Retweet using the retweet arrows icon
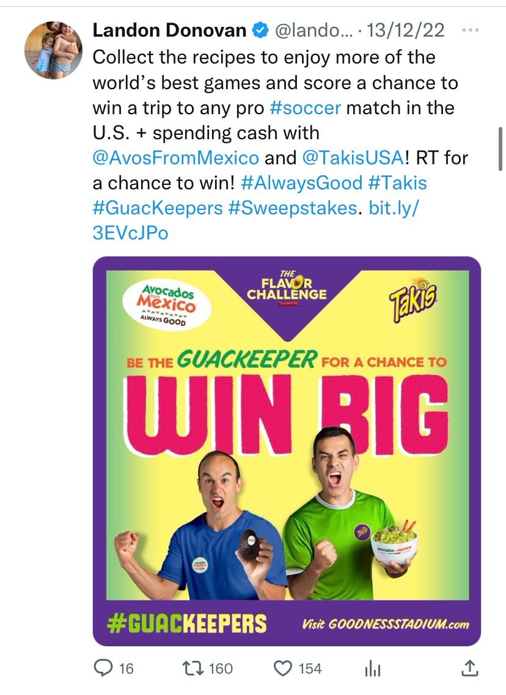The image size is (506, 695). 193,668
